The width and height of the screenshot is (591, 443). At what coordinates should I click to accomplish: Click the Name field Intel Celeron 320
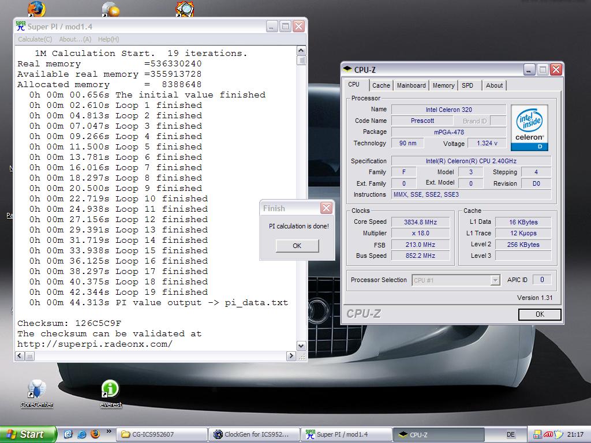[x=448, y=110]
